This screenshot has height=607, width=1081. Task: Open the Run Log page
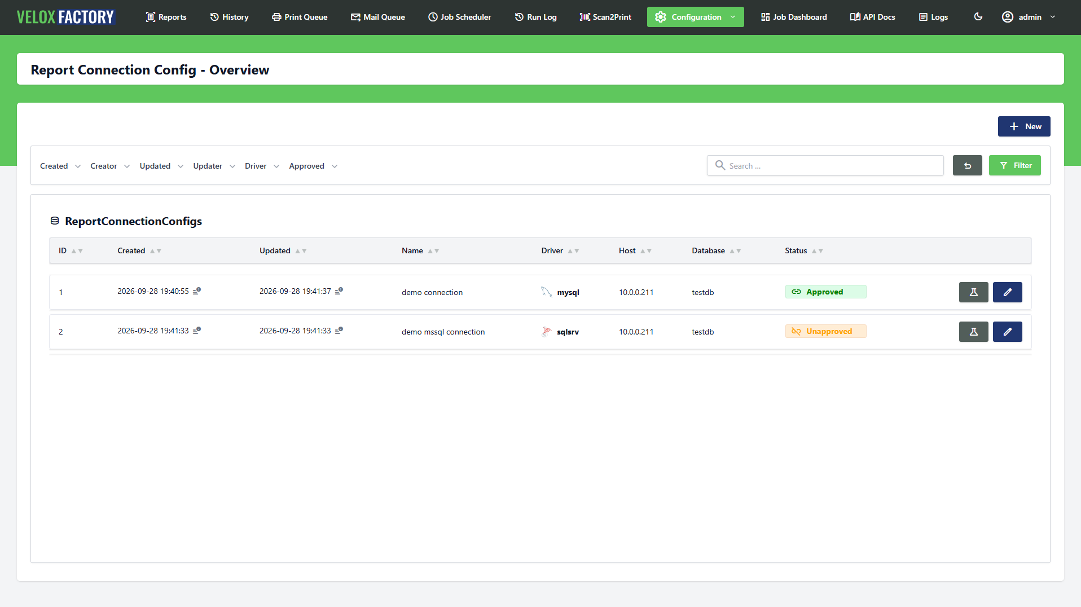tap(535, 17)
